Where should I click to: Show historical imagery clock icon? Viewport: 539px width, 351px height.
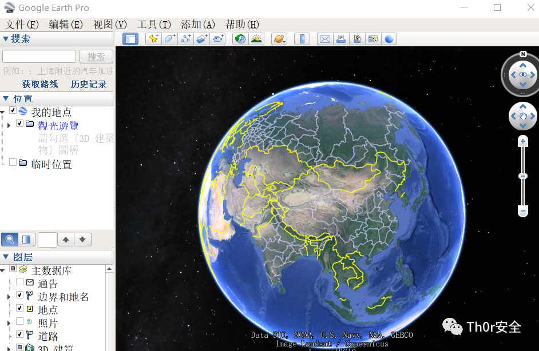pyautogui.click(x=240, y=39)
